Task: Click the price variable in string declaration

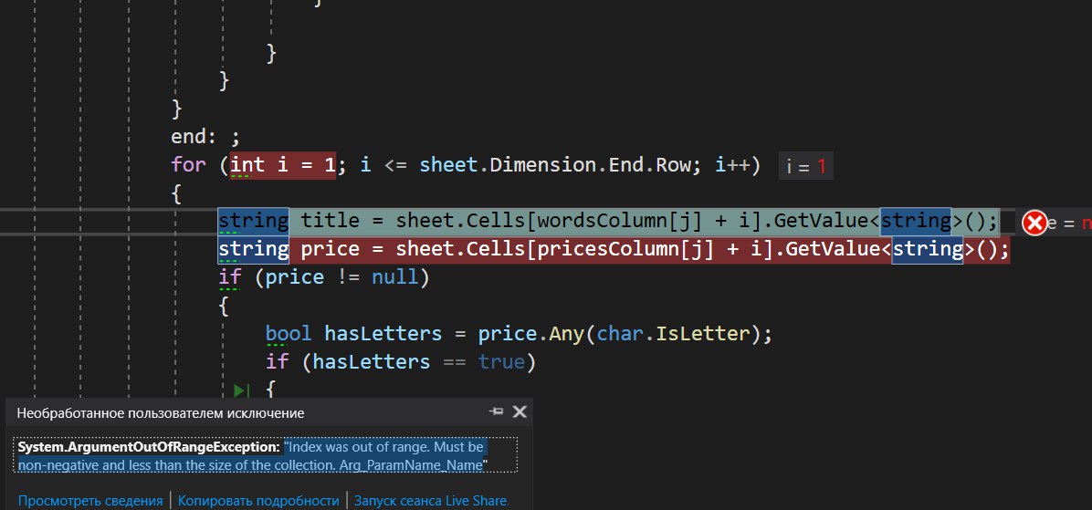Action: [331, 249]
